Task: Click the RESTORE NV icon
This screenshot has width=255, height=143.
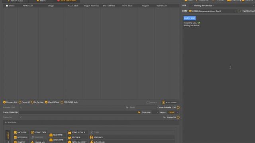Action: [x=15, y=137]
